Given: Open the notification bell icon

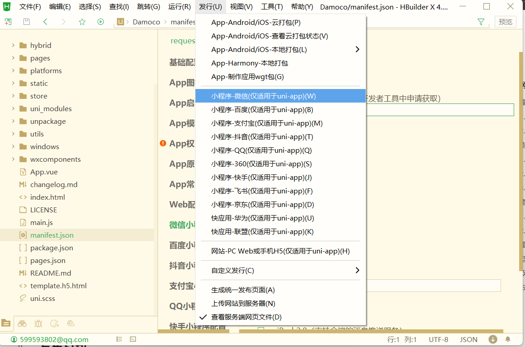Looking at the screenshot, I should (x=508, y=339).
